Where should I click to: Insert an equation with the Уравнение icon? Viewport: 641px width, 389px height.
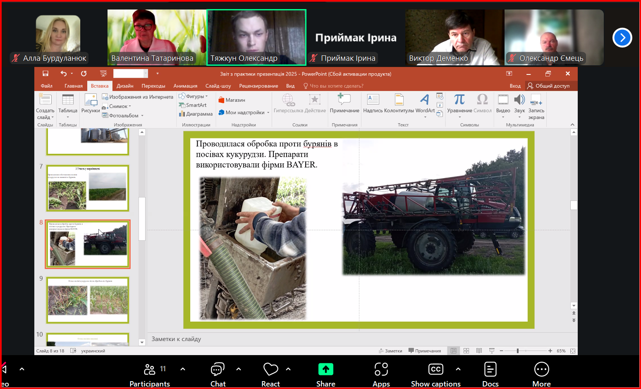(459, 100)
